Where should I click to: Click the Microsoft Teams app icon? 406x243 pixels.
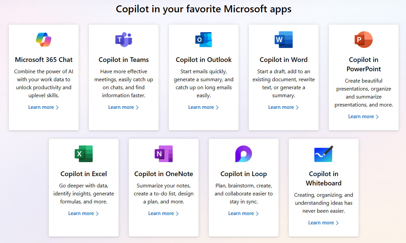tap(124, 40)
